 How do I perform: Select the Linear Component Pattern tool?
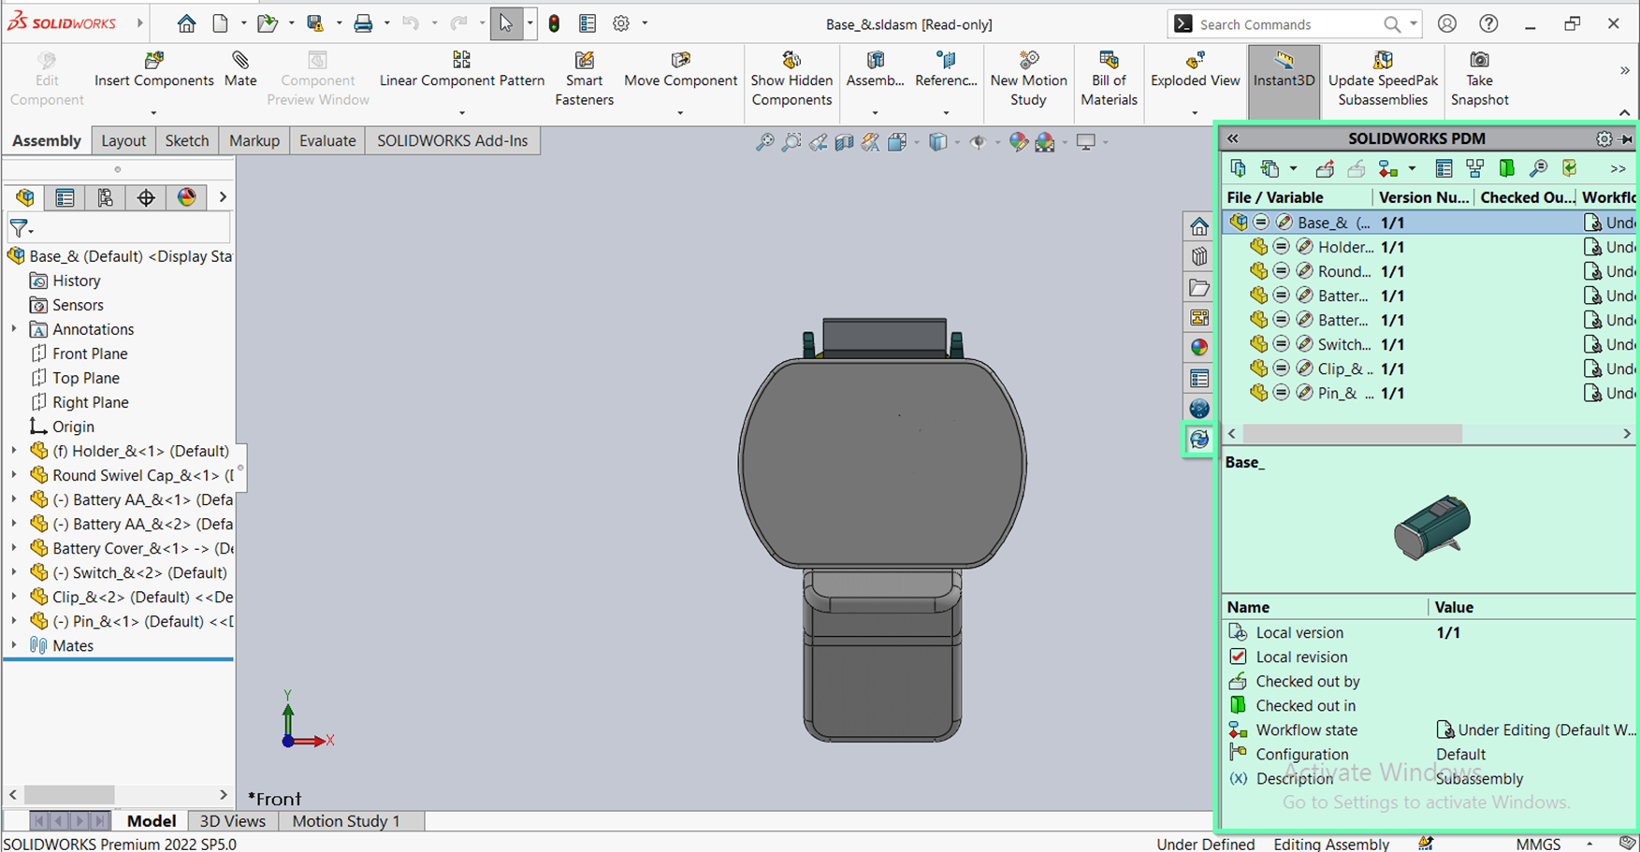461,73
